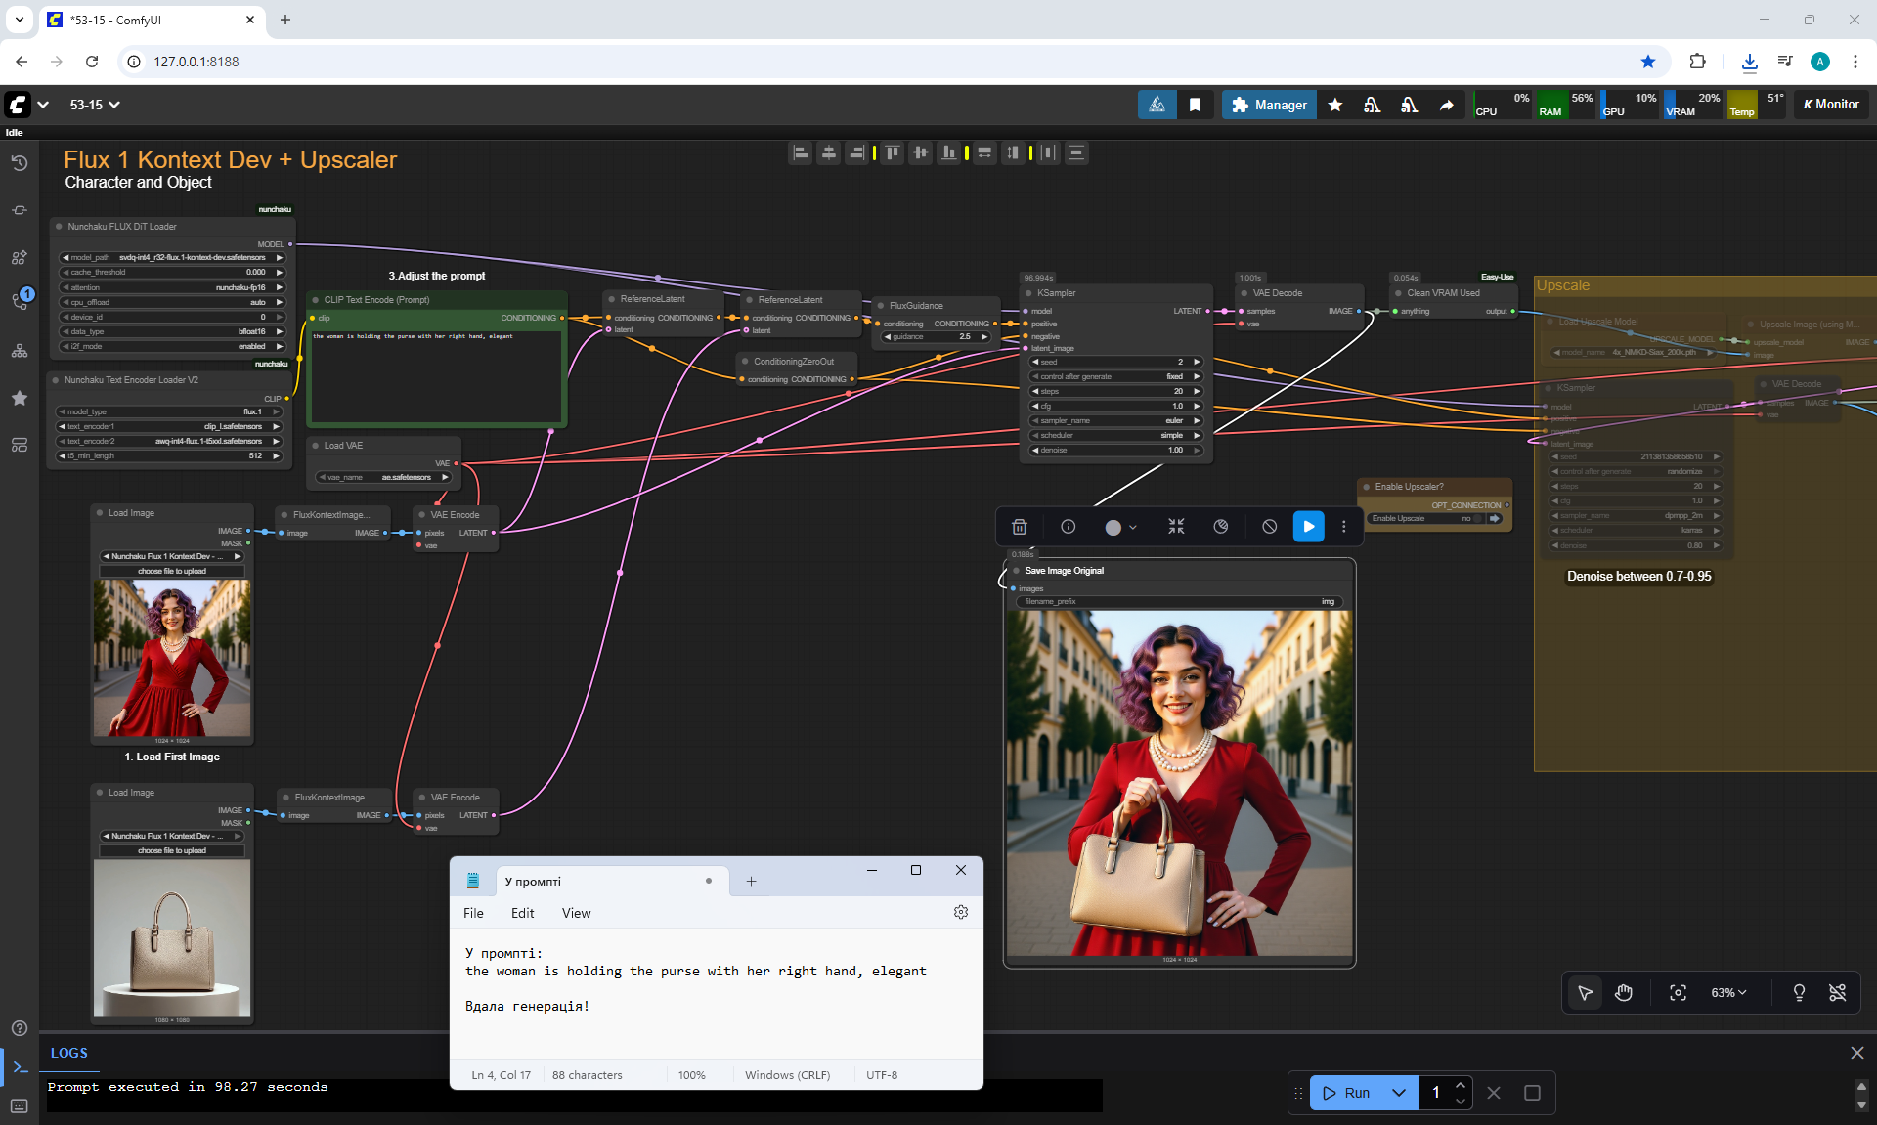Expand the Run button dropdown arrow
Image resolution: width=1877 pixels, height=1125 pixels.
coord(1399,1093)
